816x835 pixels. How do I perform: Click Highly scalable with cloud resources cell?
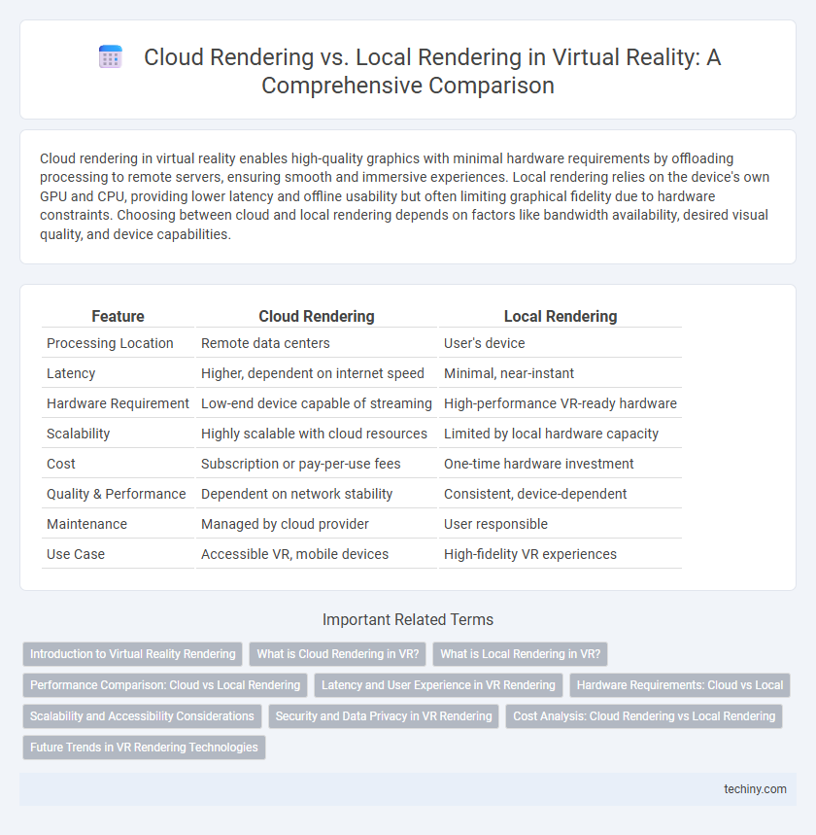click(x=316, y=434)
